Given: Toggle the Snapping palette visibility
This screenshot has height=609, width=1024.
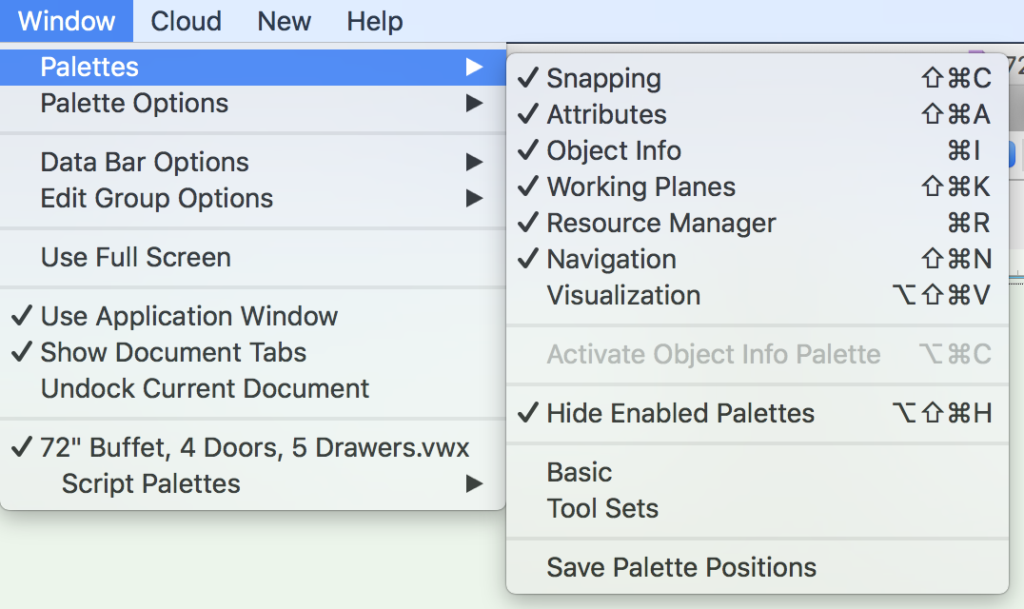Looking at the screenshot, I should coord(603,79).
